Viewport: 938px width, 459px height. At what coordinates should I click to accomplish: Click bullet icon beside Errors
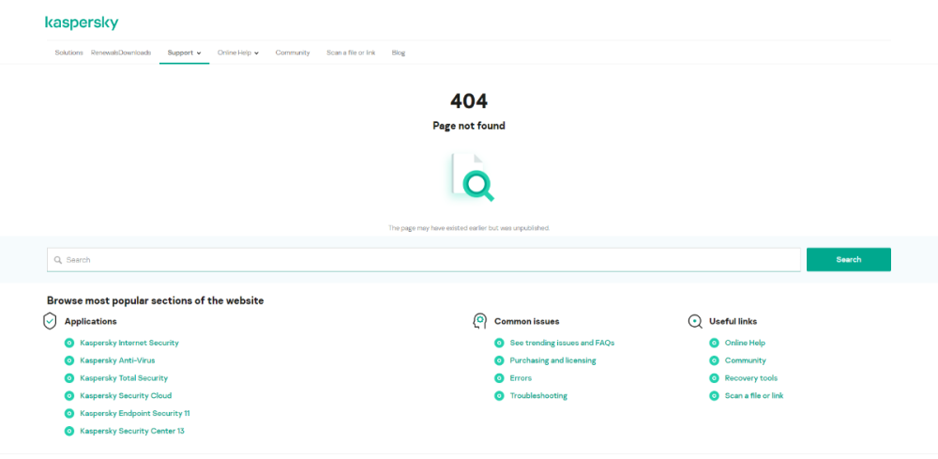click(x=499, y=378)
